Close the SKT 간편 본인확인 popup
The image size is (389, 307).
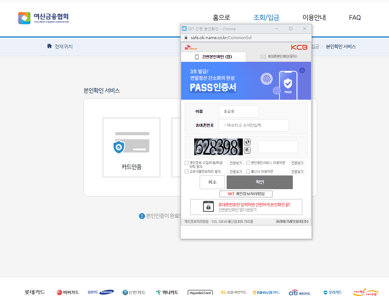click(x=305, y=28)
